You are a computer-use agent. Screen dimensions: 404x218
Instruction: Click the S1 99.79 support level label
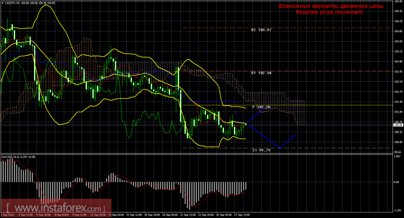point(261,150)
